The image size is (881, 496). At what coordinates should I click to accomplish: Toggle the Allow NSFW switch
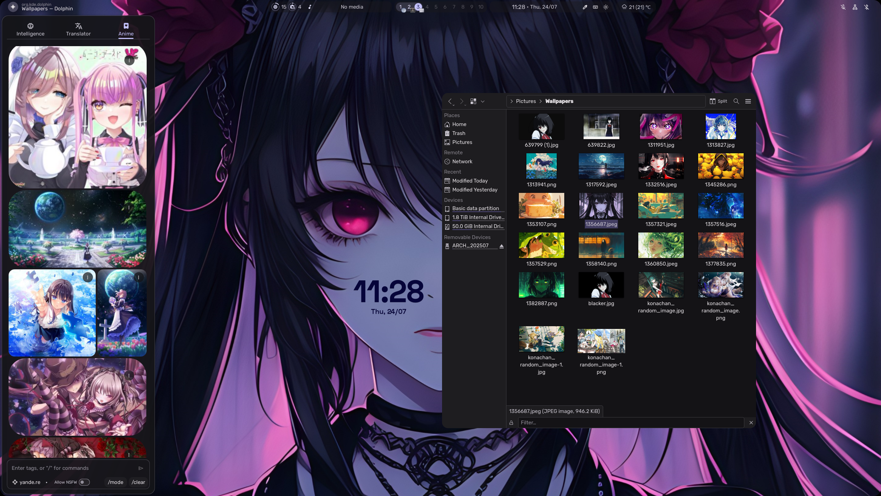click(84, 482)
